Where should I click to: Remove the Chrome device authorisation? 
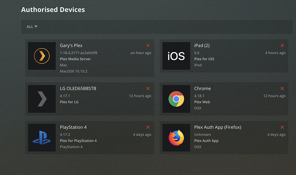[282, 89]
